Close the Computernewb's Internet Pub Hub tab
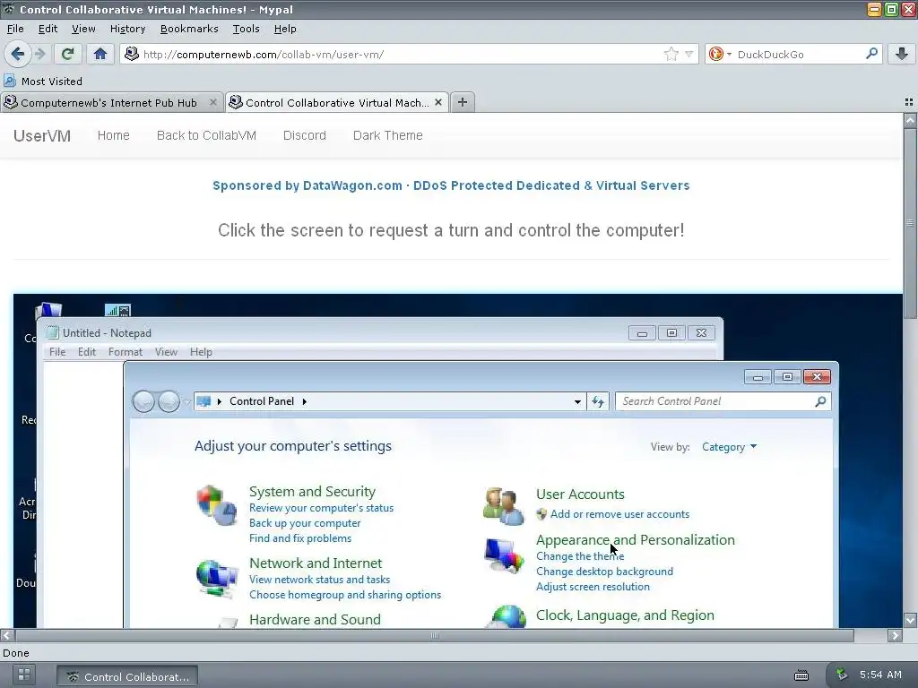This screenshot has height=688, width=918. (x=213, y=102)
